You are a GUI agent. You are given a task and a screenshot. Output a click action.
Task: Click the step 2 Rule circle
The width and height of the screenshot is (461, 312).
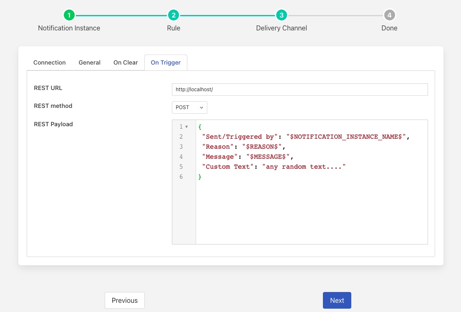click(174, 15)
